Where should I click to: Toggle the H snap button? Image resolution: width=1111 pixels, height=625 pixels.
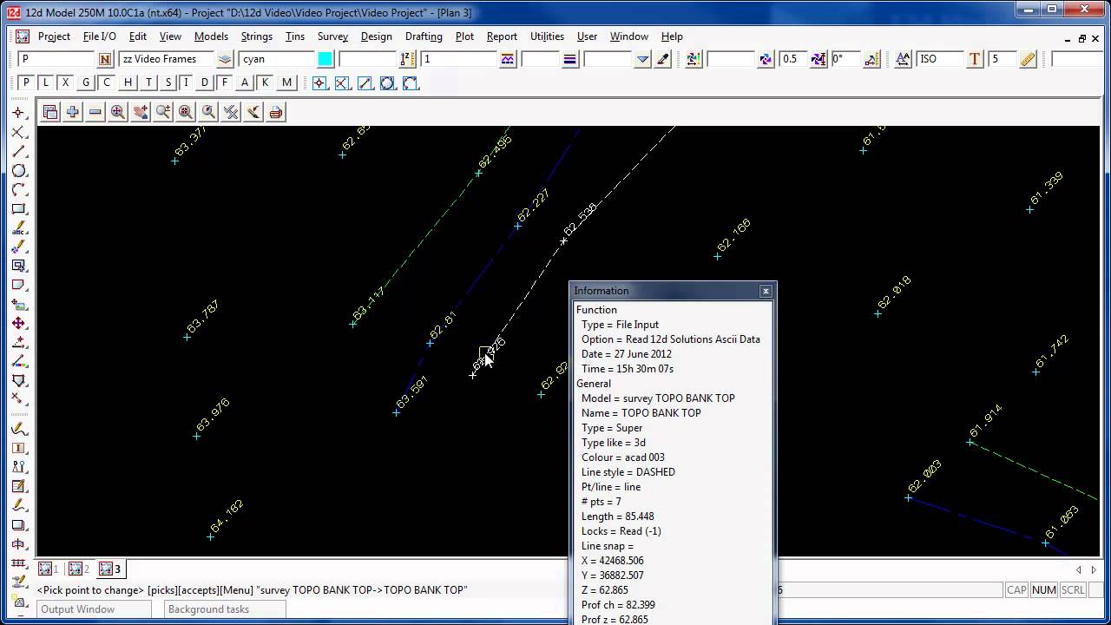128,82
